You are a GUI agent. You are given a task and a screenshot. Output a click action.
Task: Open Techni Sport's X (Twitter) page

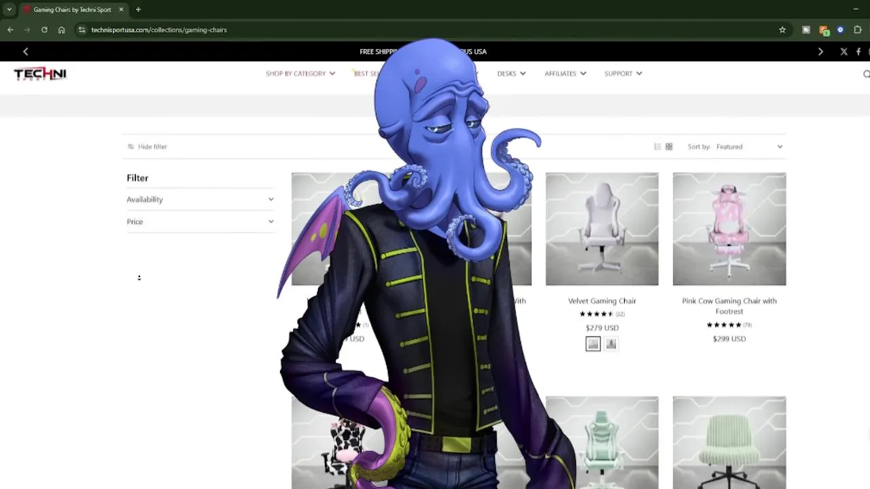844,52
